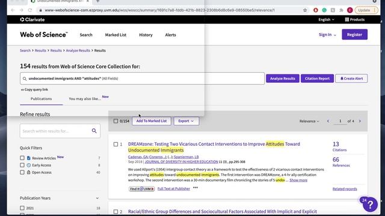Open the extensions puzzle icon
The width and height of the screenshot is (385, 216).
pos(341,10)
